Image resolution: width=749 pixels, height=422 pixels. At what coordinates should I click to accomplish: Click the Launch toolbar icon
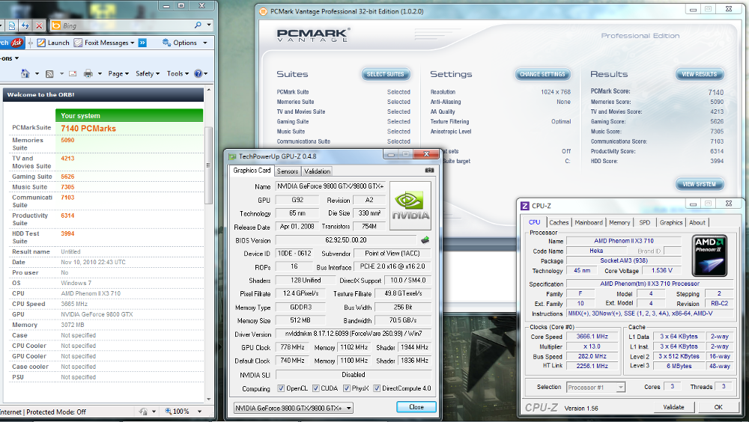tap(41, 43)
